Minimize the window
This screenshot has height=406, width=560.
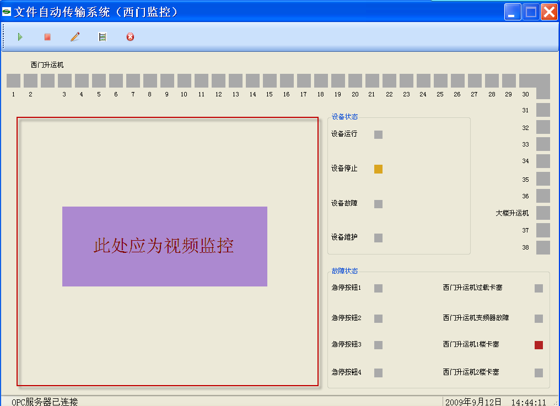coord(513,12)
